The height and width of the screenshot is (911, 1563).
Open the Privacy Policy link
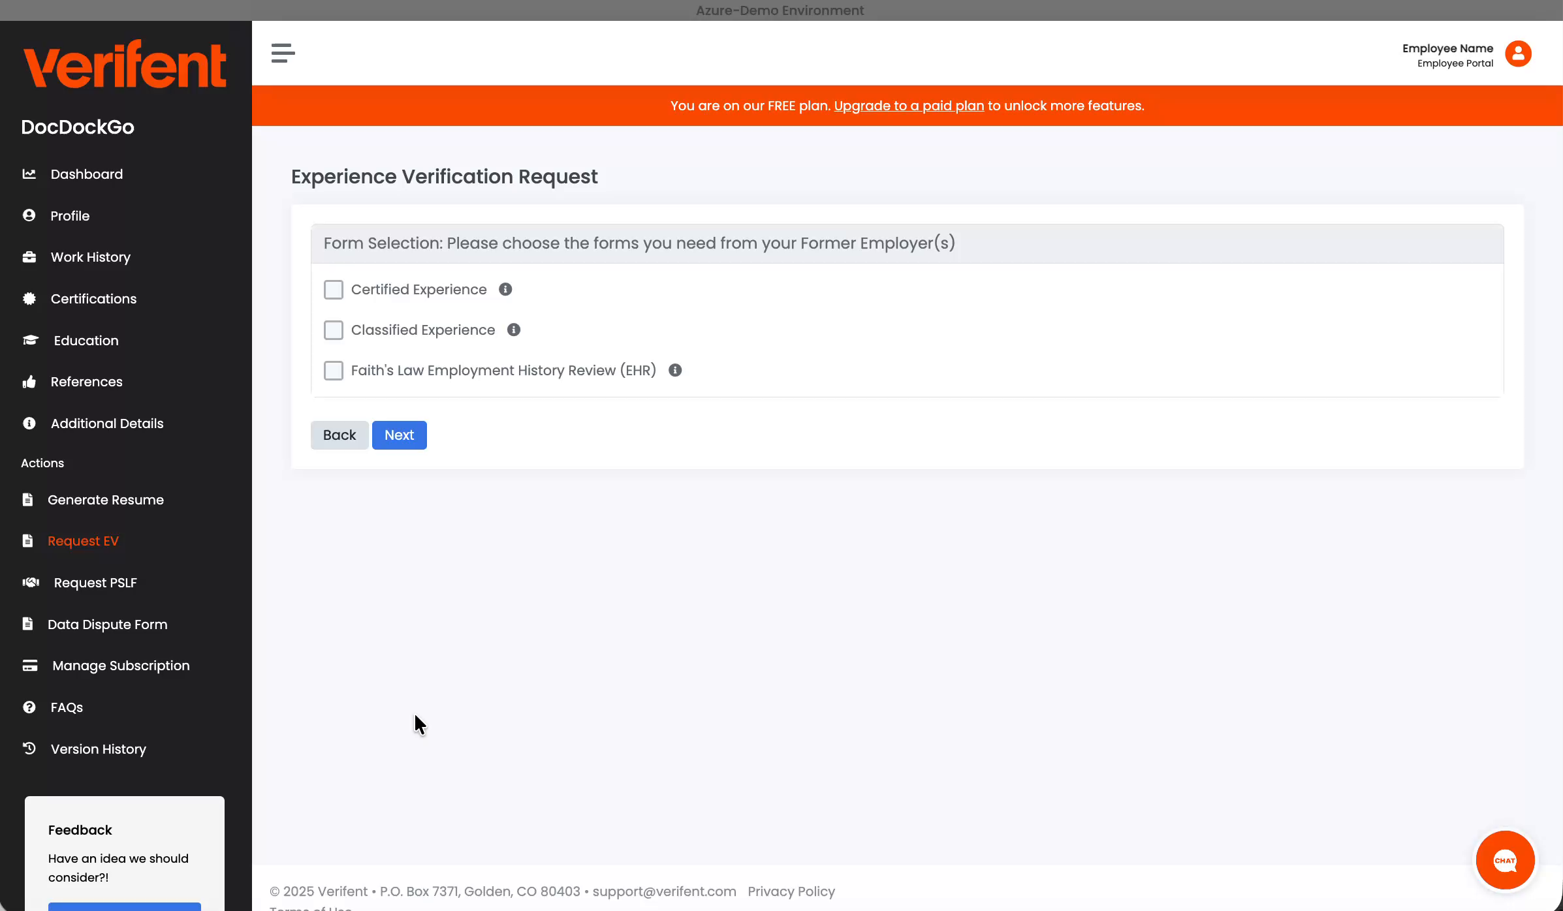click(791, 891)
